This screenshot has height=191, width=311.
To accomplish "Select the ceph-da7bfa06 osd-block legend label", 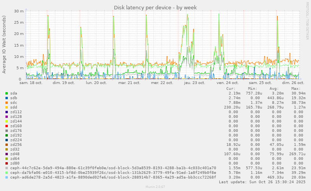I will coord(113,173).
